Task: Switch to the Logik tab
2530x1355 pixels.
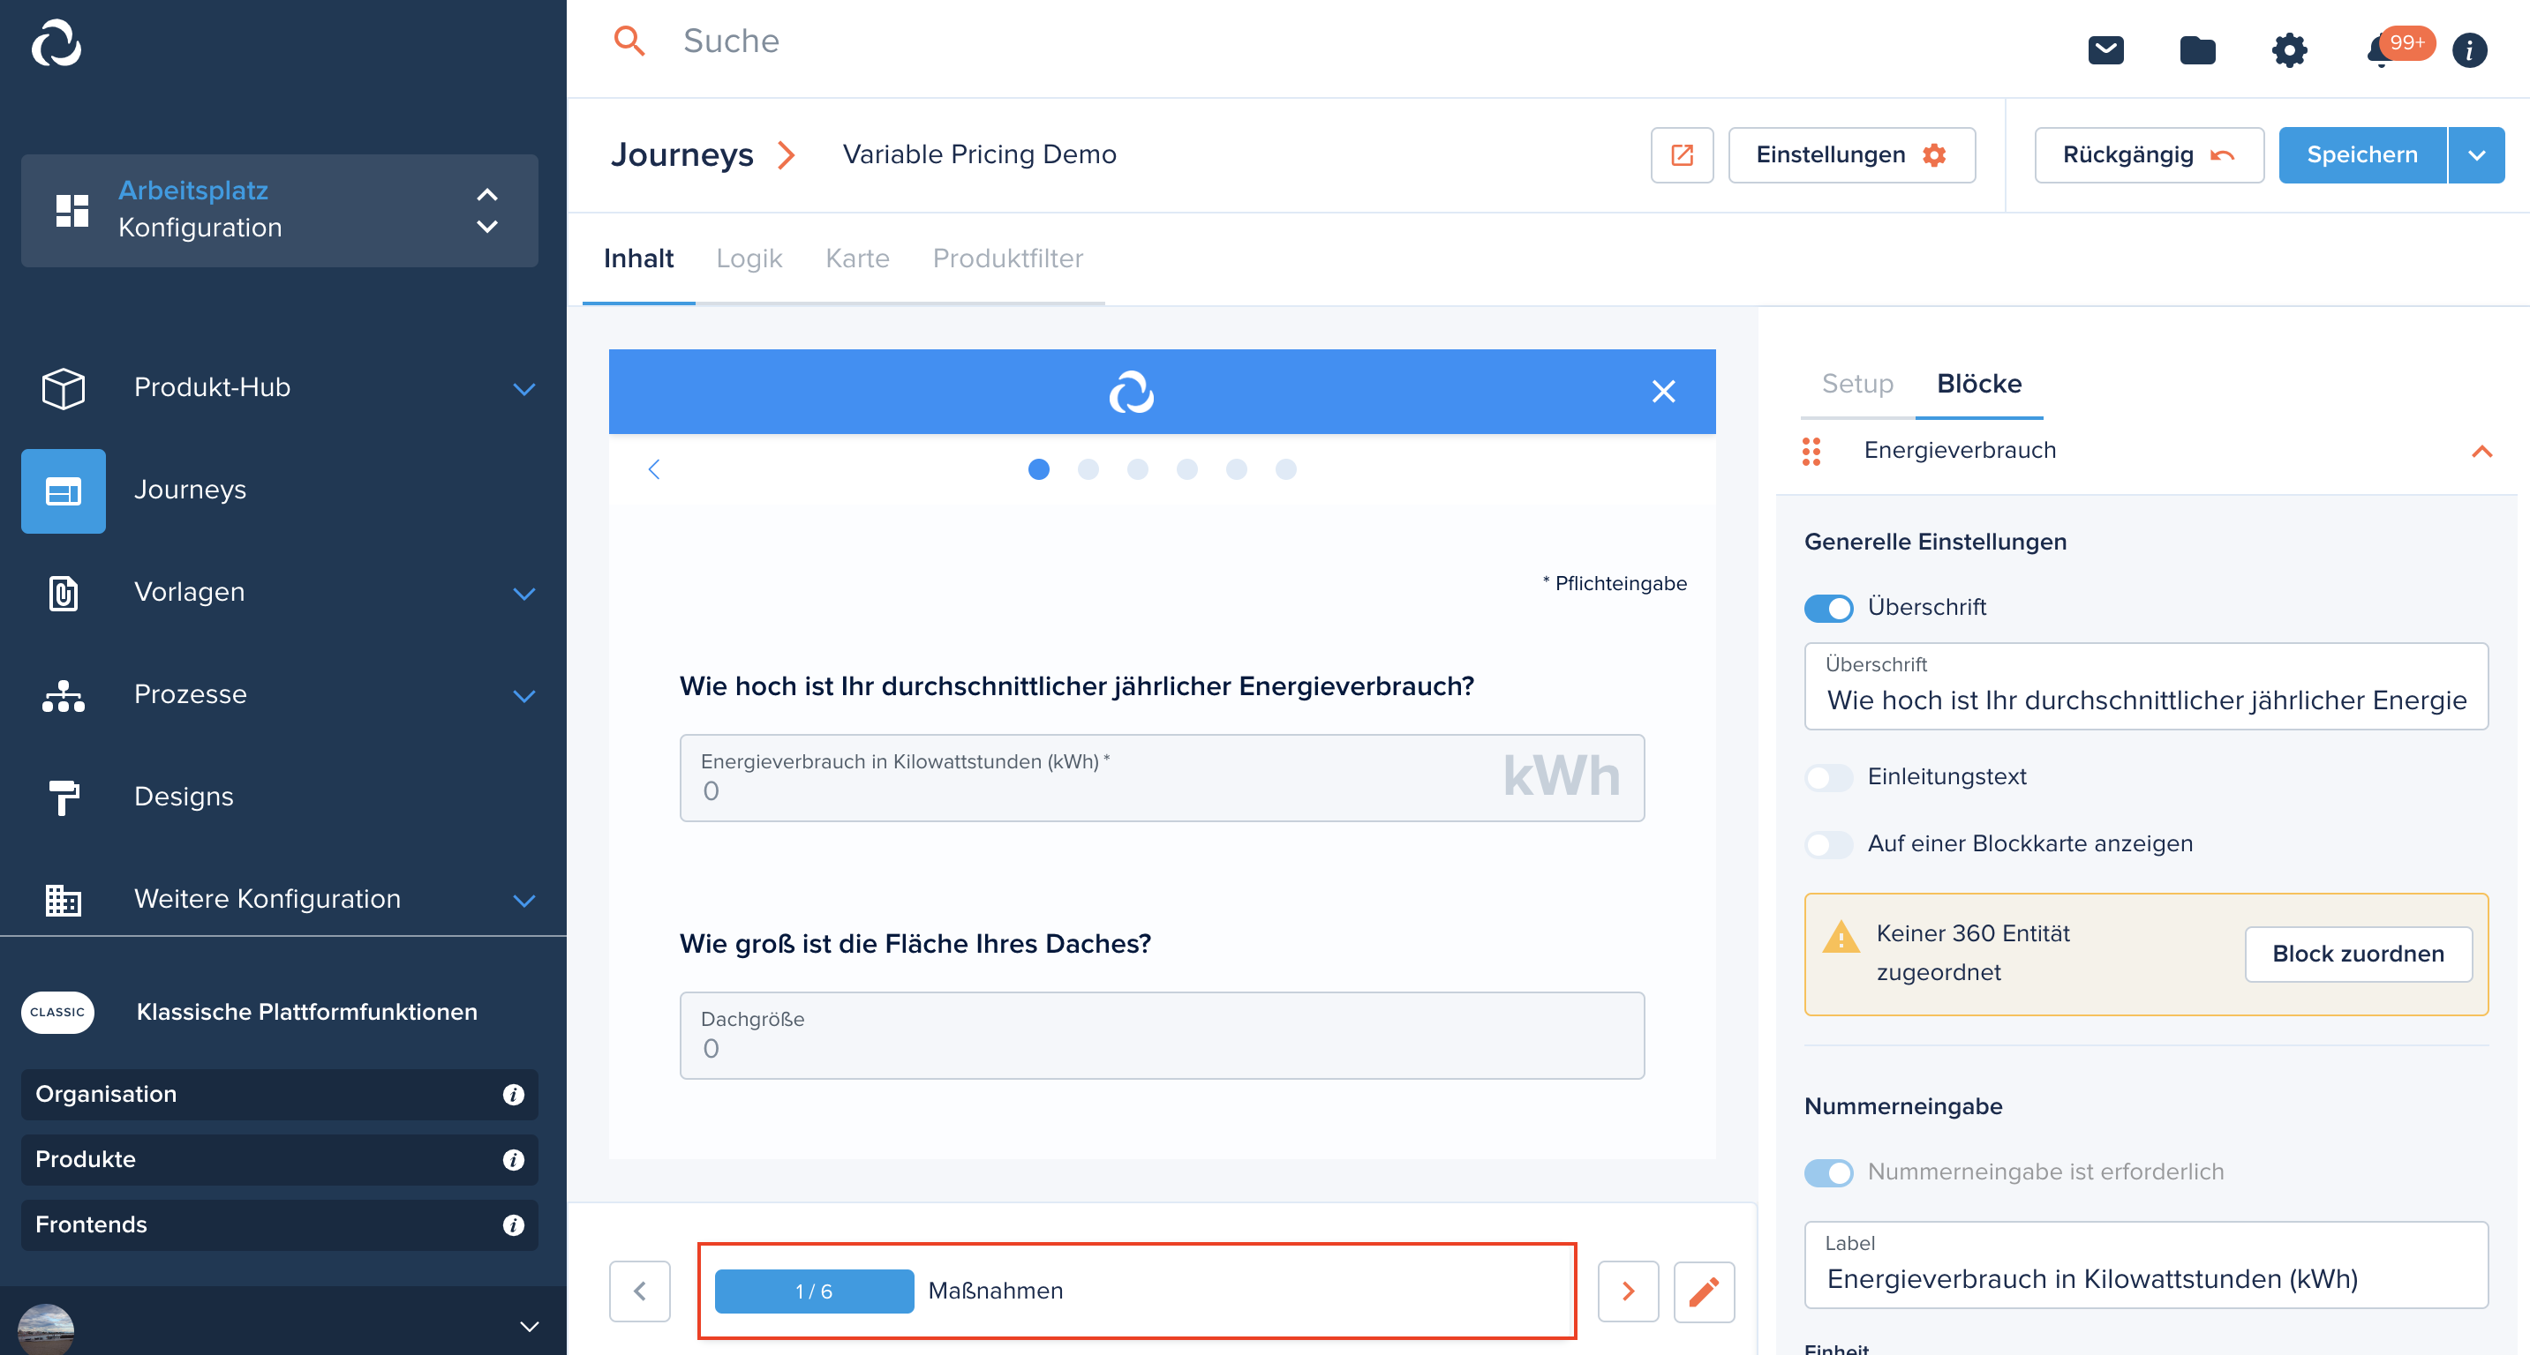Action: (749, 259)
